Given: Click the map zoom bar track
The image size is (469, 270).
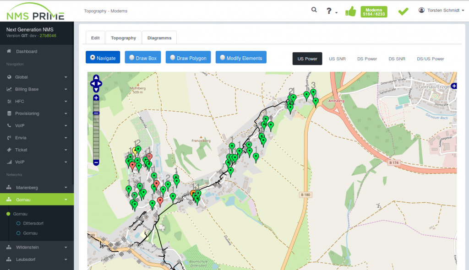Looking at the screenshot, I should 96,130.
